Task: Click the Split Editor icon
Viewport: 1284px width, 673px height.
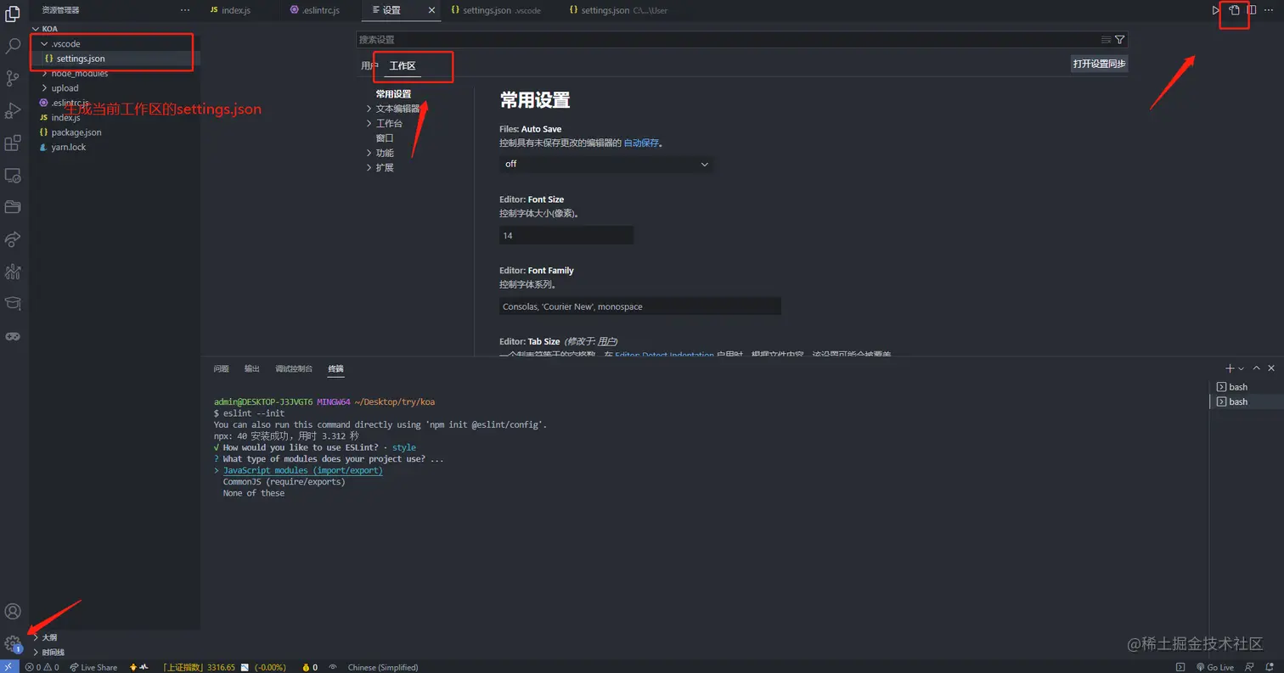Action: pos(1252,10)
